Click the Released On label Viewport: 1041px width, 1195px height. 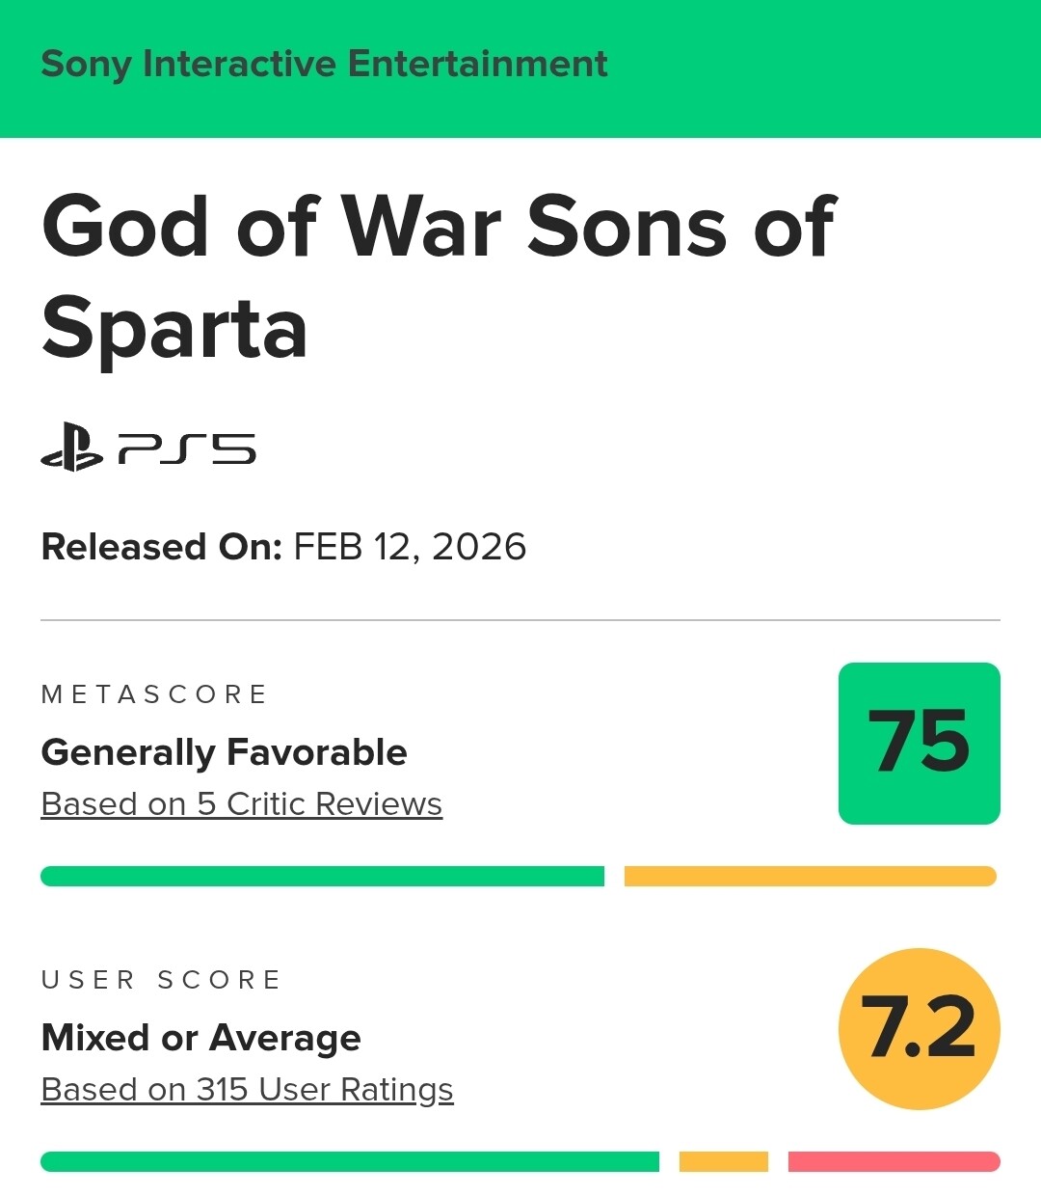pos(161,547)
